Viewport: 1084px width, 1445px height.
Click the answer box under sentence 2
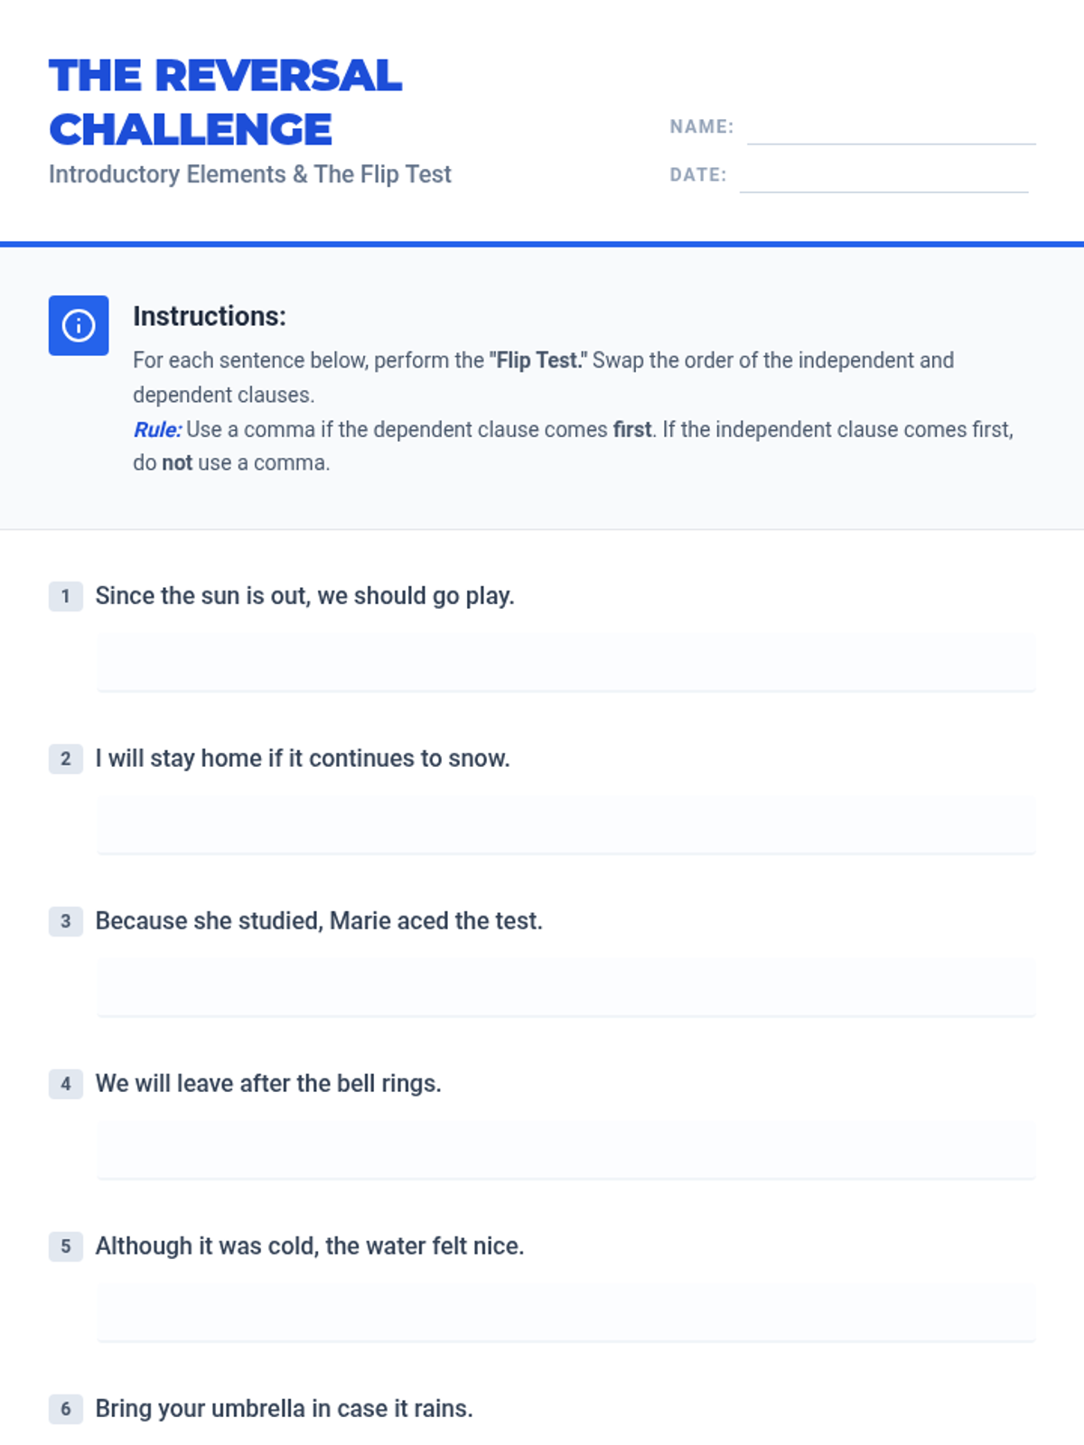point(565,825)
